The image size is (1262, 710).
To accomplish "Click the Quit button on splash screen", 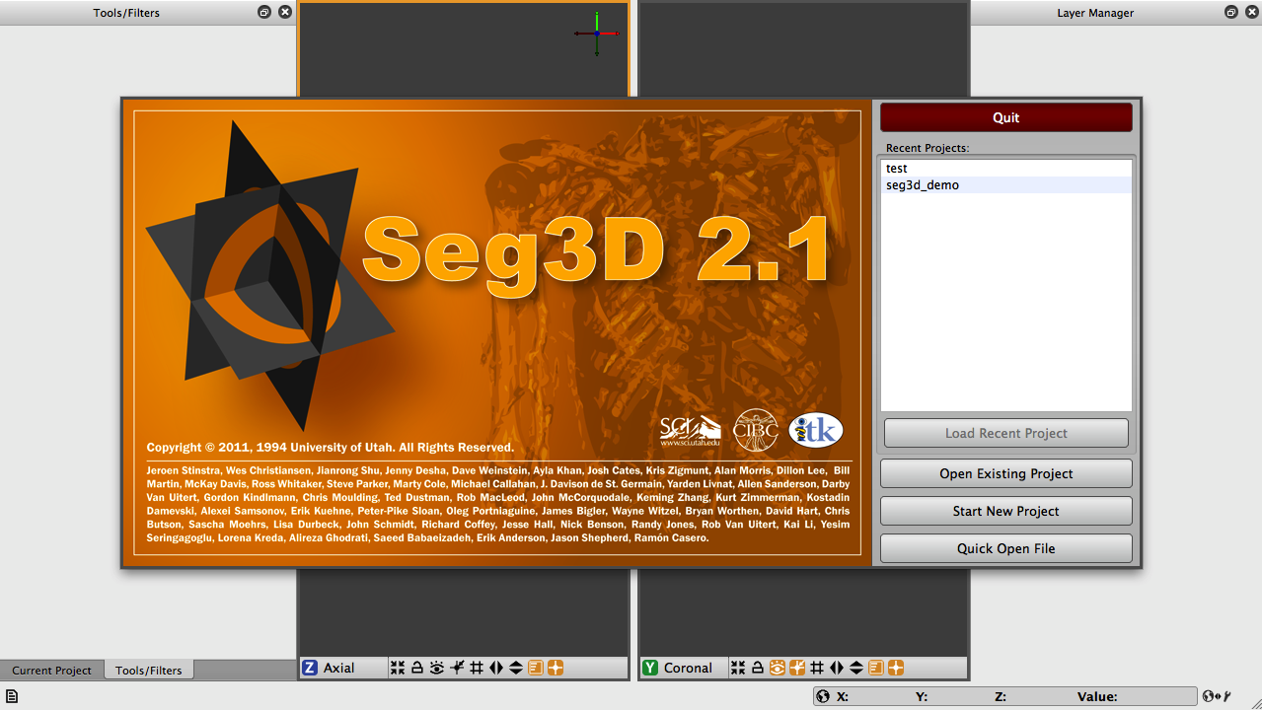I will point(1006,117).
